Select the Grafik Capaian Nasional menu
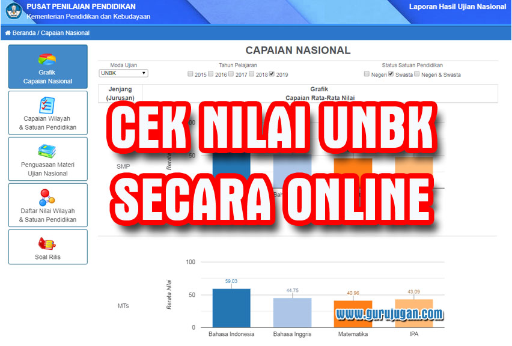The height and width of the screenshot is (346, 512). click(47, 67)
